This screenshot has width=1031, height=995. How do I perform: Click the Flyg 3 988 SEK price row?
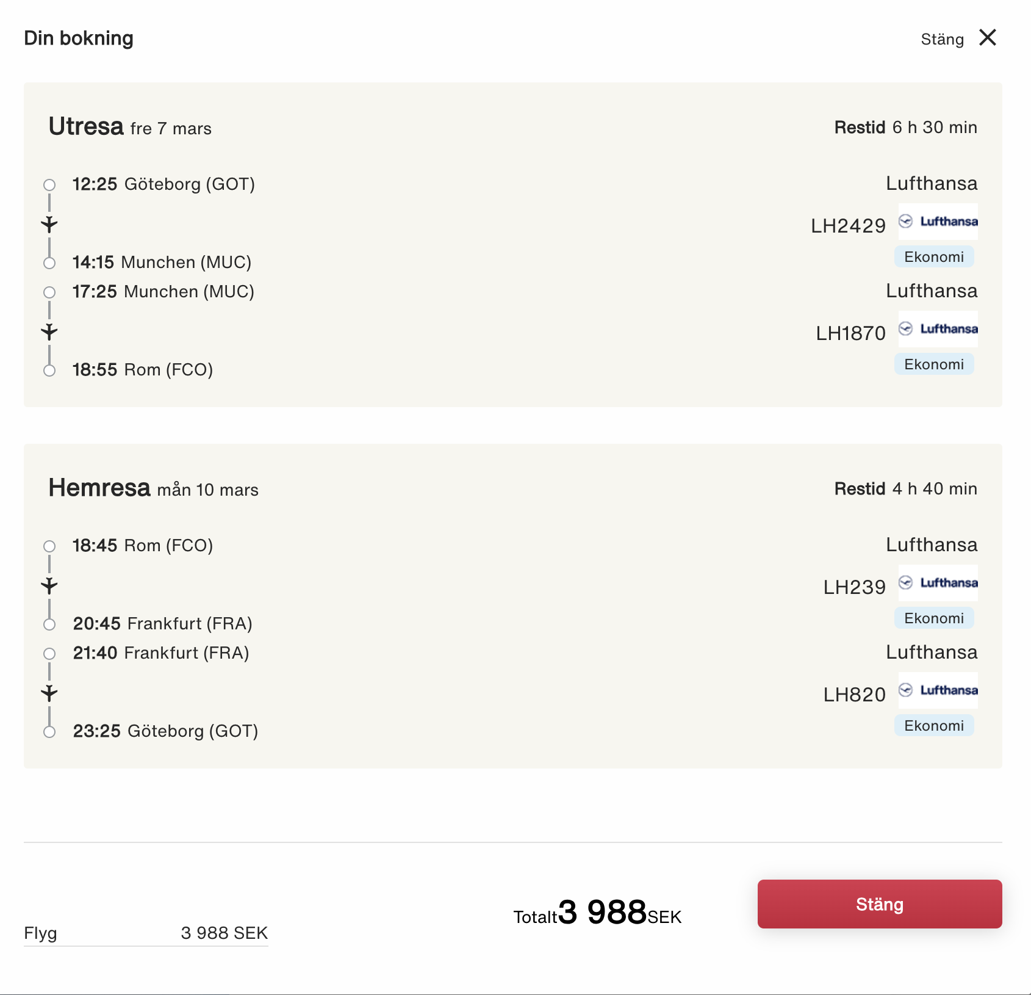(x=146, y=933)
